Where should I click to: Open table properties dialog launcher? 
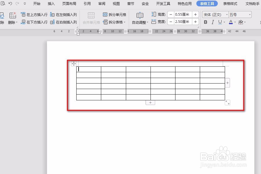point(198,27)
